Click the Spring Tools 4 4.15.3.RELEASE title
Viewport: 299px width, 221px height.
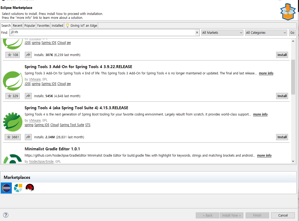76,108
